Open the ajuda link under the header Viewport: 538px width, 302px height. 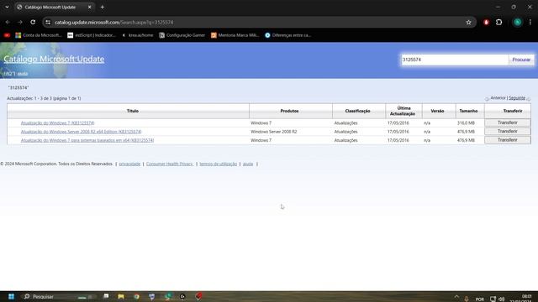pos(23,74)
